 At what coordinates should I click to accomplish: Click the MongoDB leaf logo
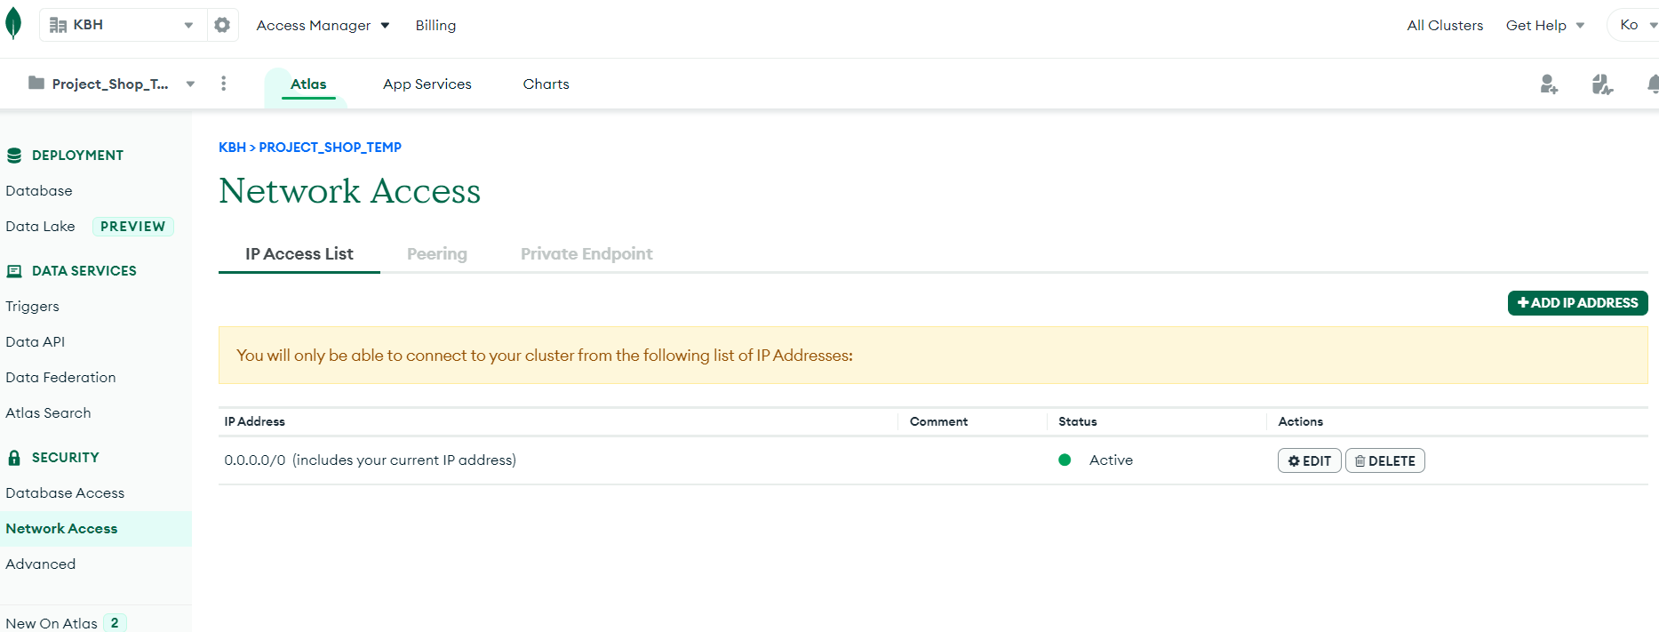point(13,24)
